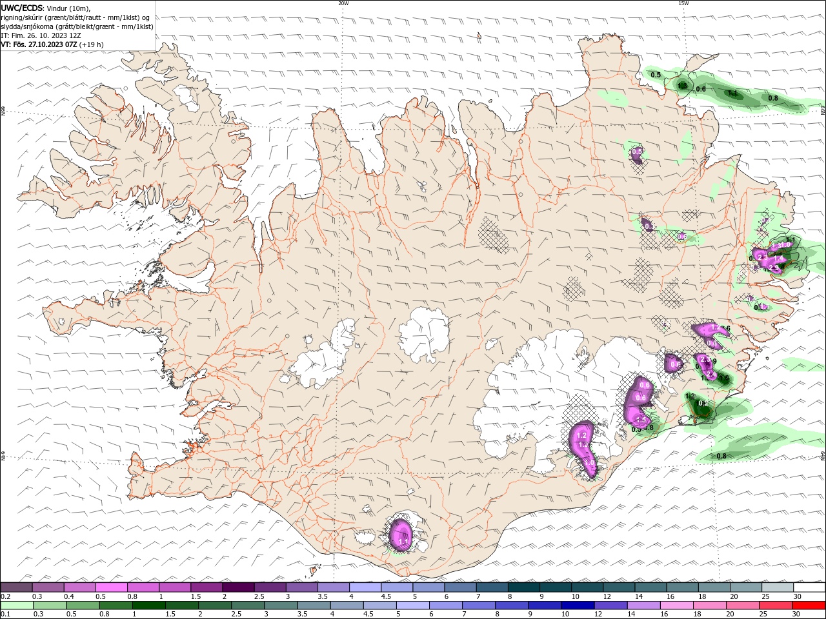826x619 pixels.
Task: Pick the palest green rain swatch at 0.1
Action: tap(17, 605)
